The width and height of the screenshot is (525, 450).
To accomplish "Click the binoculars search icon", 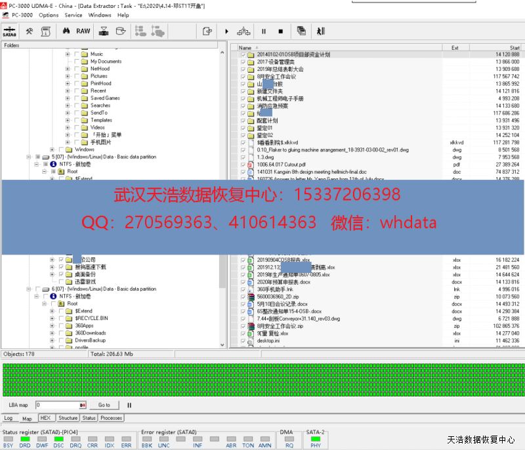I will coord(66,31).
